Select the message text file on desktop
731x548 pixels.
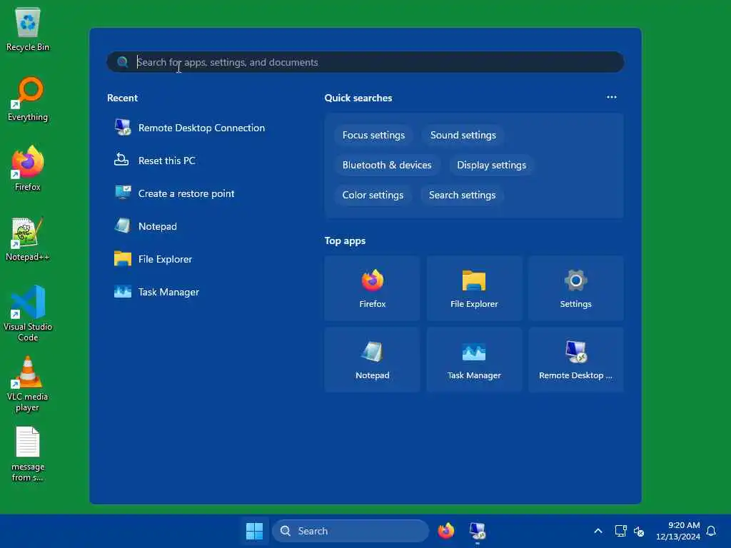pos(28,455)
